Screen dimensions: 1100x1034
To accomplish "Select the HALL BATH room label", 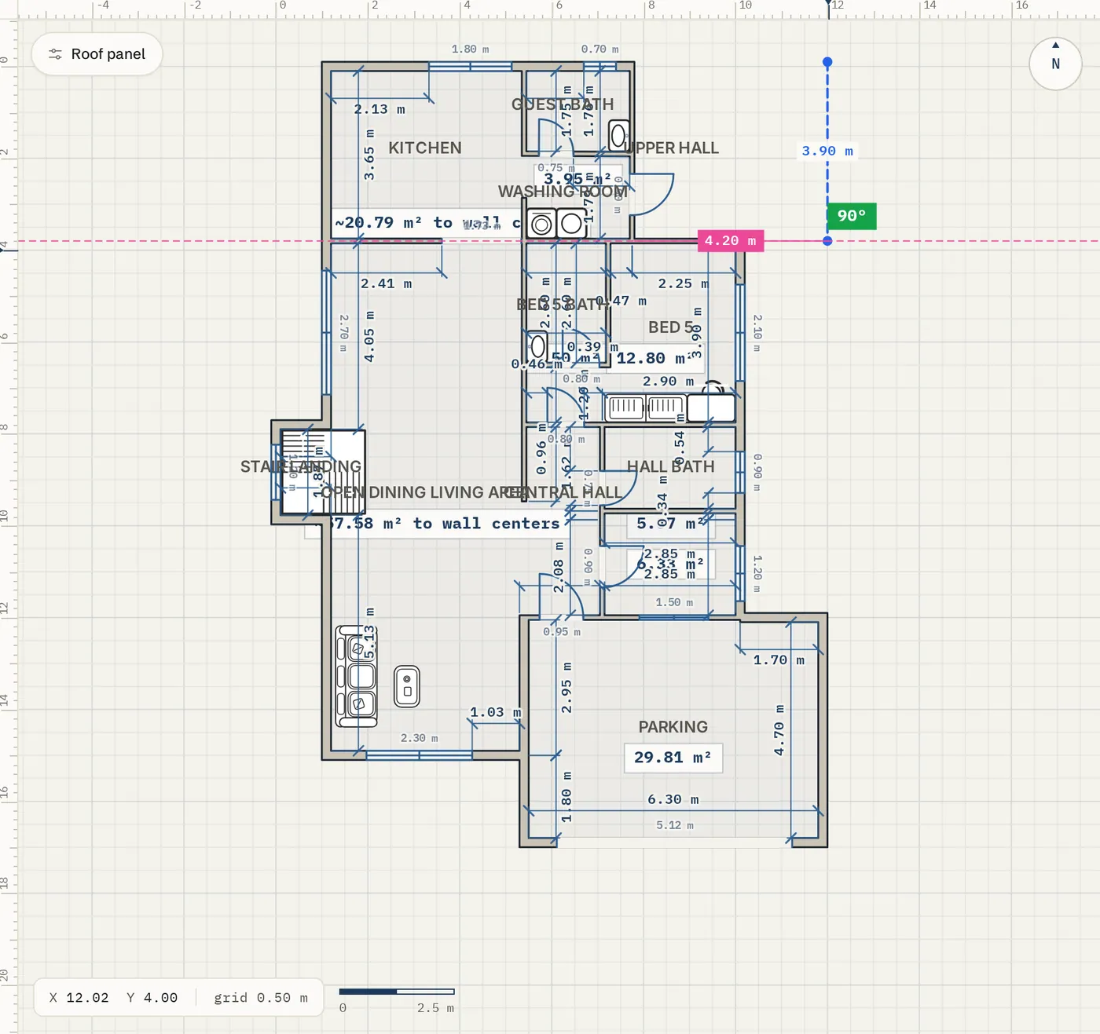I will click(671, 466).
